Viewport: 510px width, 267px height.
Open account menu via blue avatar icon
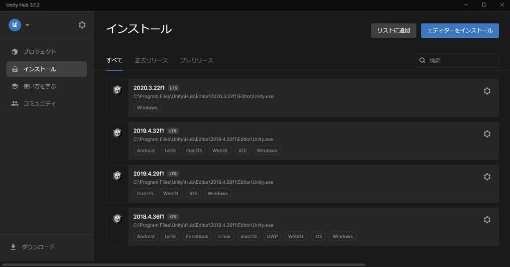pyautogui.click(x=14, y=25)
